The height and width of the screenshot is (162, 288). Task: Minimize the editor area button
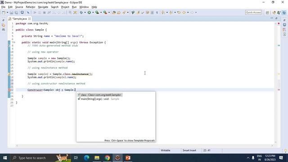click(x=272, y=18)
